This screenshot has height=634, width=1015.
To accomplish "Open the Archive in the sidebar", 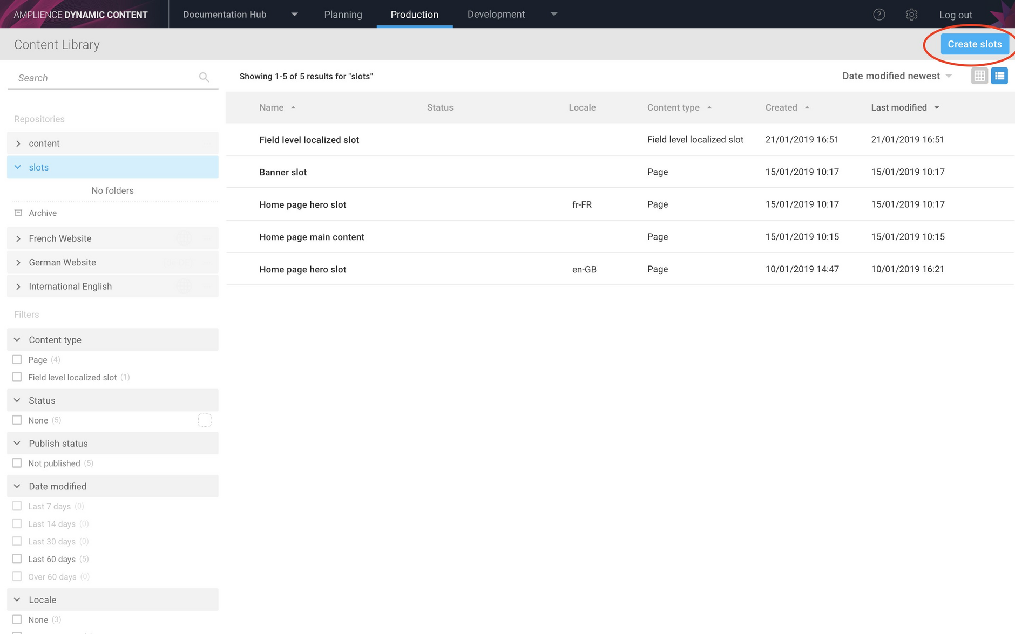I will click(x=43, y=213).
